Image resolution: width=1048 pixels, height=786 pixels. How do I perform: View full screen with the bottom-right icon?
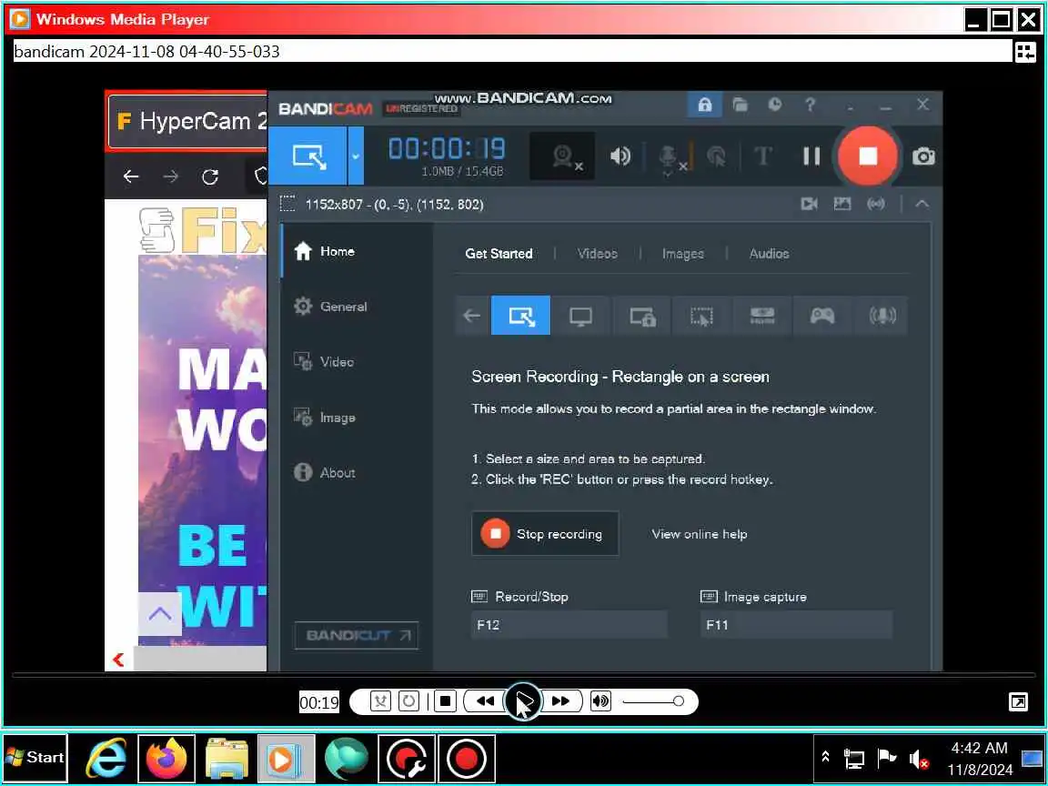click(x=1019, y=701)
